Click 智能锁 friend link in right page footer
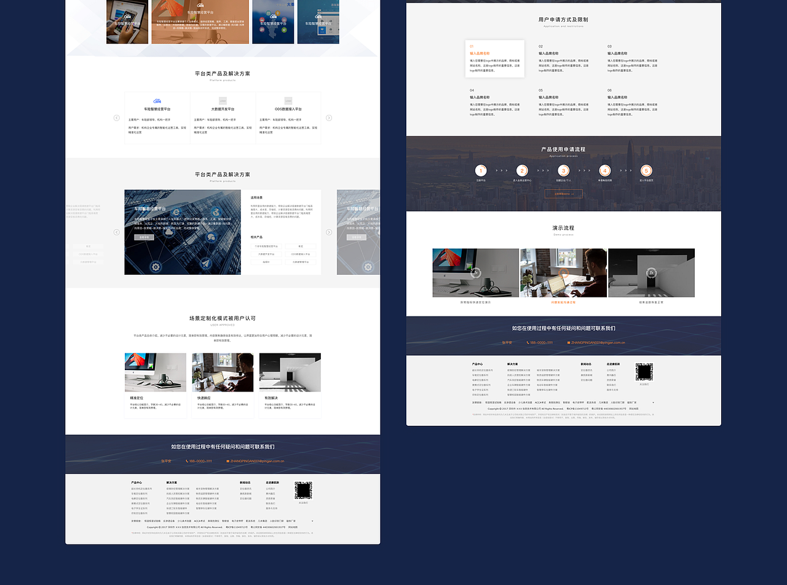The width and height of the screenshot is (787, 585). [566, 402]
